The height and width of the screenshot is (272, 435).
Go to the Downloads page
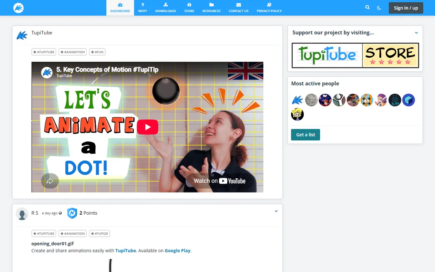pyautogui.click(x=166, y=8)
